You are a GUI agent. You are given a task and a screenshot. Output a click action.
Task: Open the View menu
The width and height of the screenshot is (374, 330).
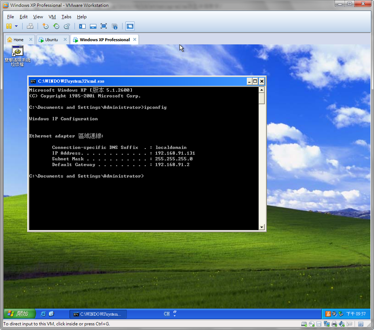pos(38,17)
